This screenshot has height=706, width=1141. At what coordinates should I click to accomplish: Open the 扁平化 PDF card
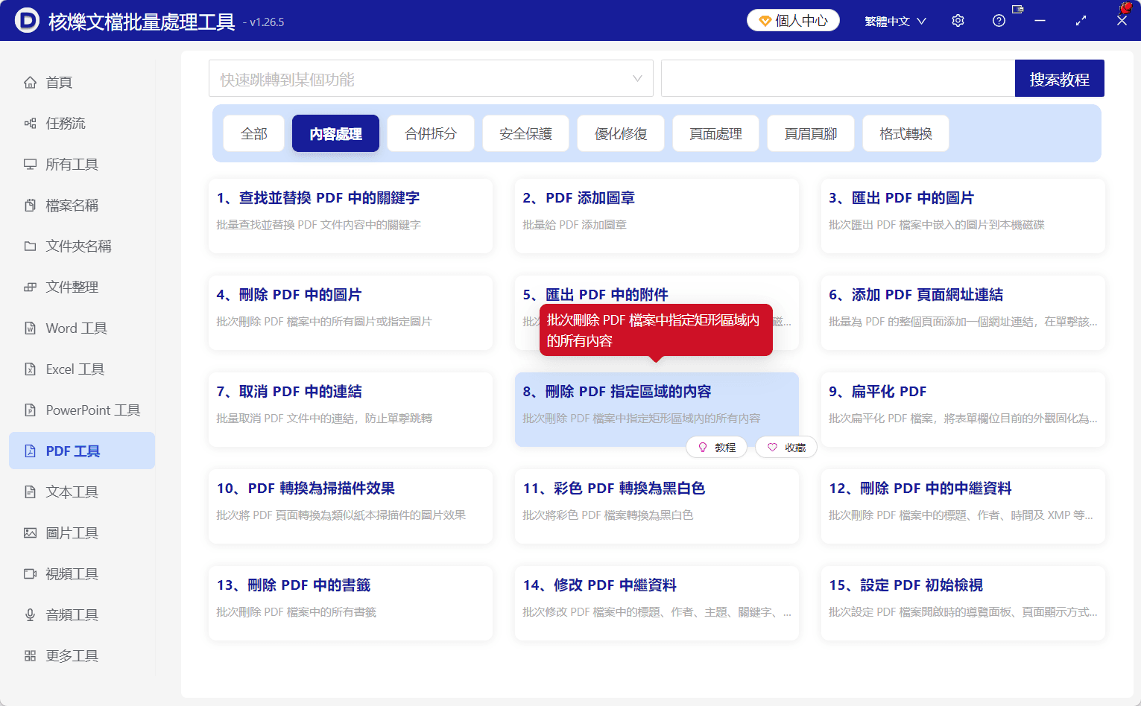[x=963, y=410]
